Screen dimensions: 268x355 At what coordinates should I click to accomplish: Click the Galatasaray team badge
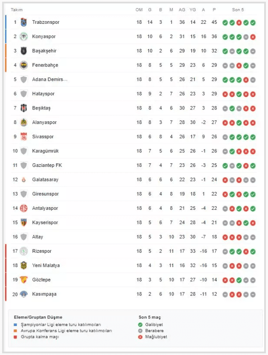pos(24,180)
